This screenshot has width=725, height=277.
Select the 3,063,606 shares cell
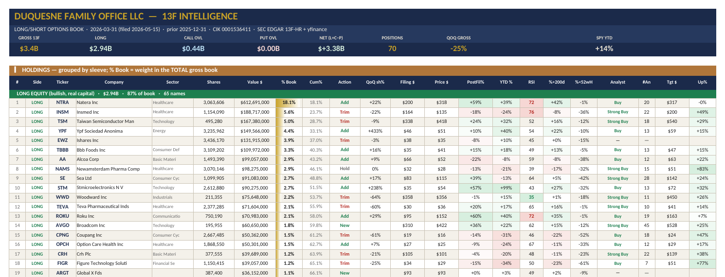214,103
